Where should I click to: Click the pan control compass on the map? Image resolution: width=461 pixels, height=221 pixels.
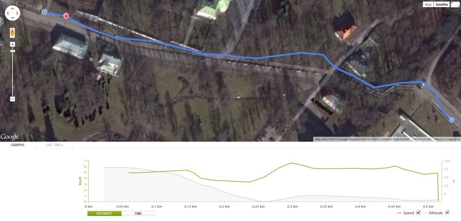(12, 13)
